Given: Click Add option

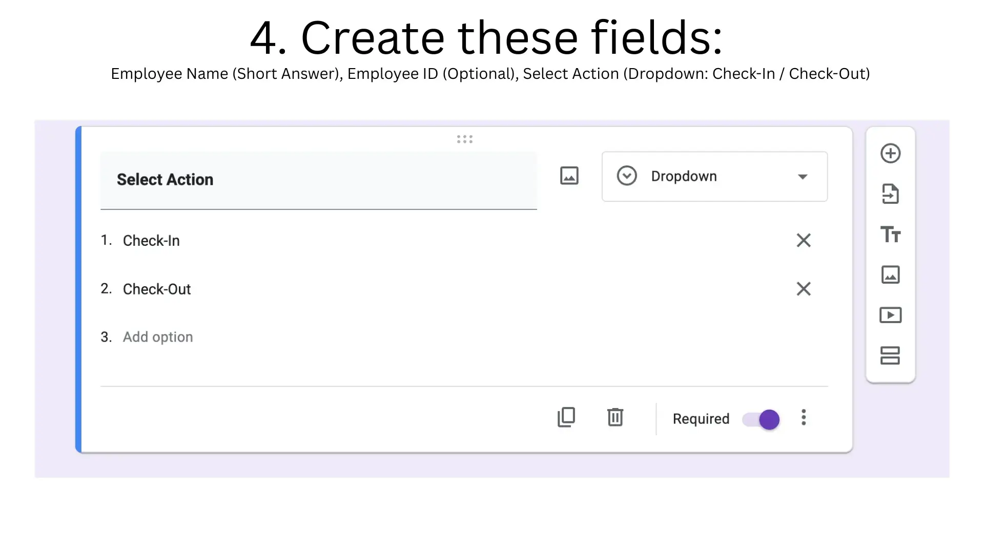Looking at the screenshot, I should pyautogui.click(x=157, y=336).
